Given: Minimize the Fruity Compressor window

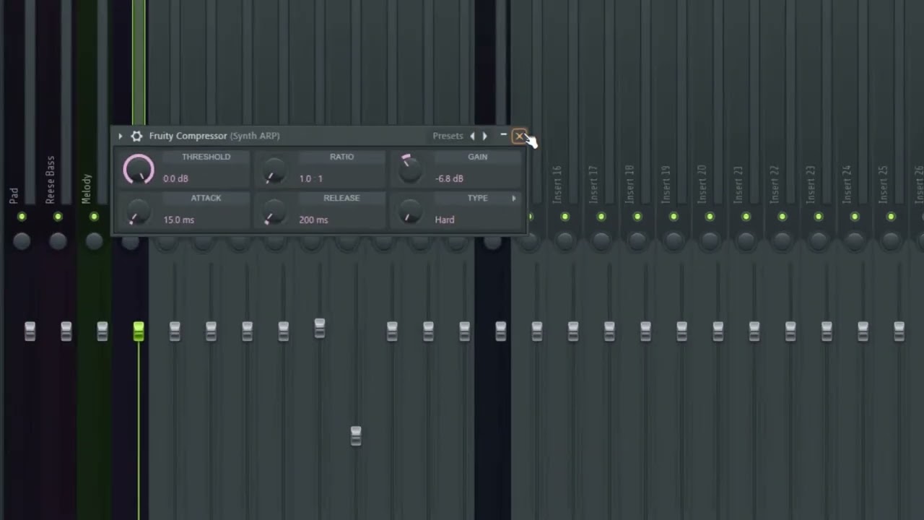Looking at the screenshot, I should click(x=503, y=135).
